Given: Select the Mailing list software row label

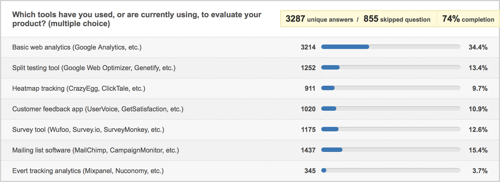Looking at the screenshot, I should coord(95,150).
